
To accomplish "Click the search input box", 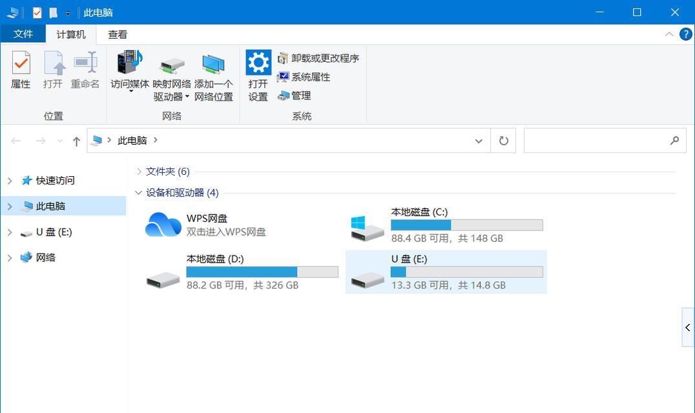I will 594,141.
